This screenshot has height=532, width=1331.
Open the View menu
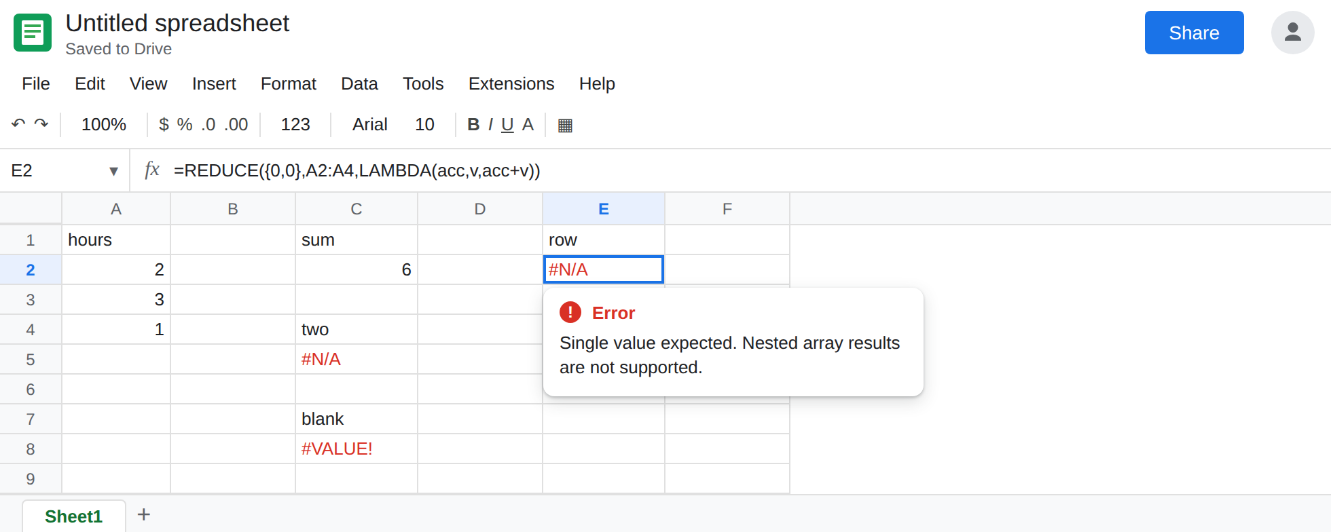point(148,83)
